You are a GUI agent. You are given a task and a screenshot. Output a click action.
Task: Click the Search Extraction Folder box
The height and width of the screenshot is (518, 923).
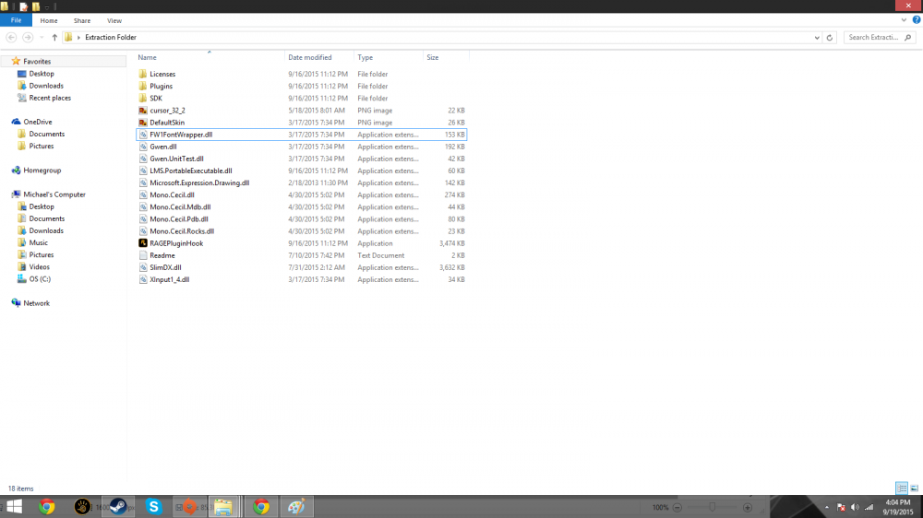(x=880, y=37)
